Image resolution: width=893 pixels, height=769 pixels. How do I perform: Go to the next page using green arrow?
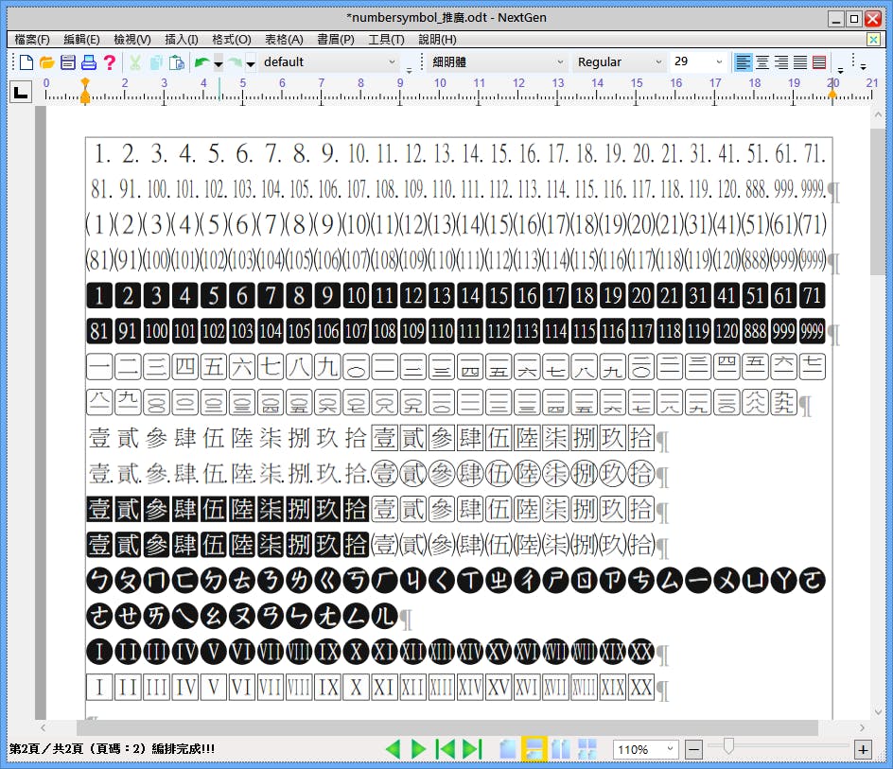tap(419, 749)
